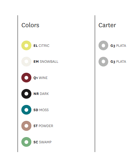Click the Carter section heading
The width and height of the screenshot is (139, 163).
[x=107, y=25]
